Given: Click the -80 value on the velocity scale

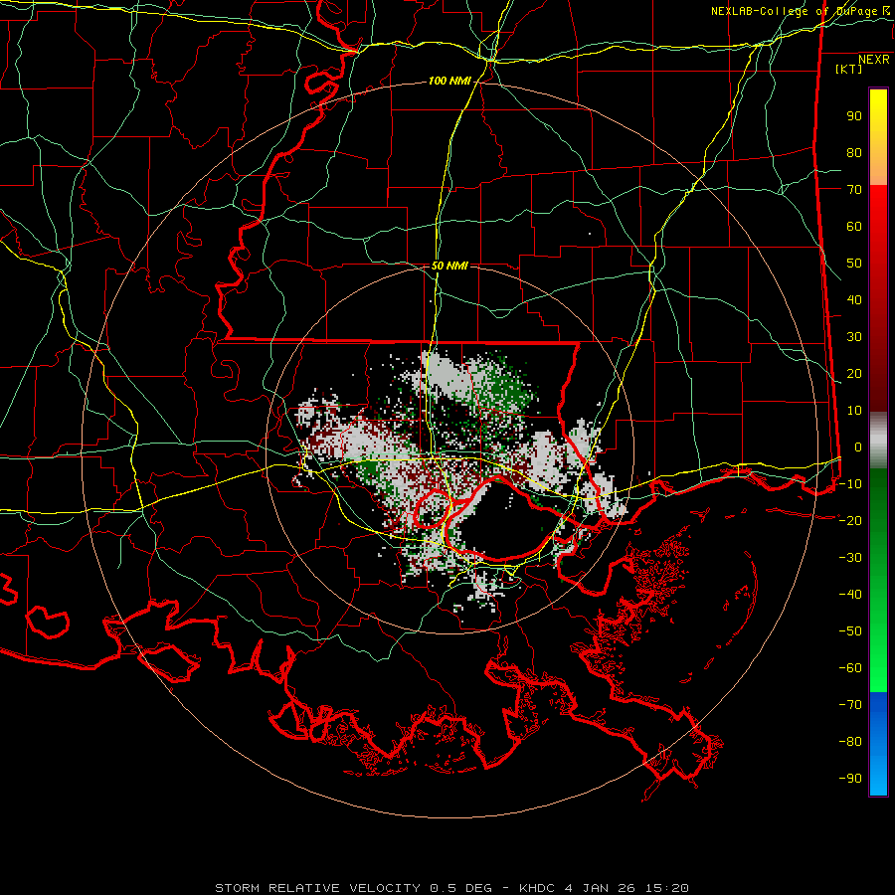Looking at the screenshot, I should (x=850, y=742).
